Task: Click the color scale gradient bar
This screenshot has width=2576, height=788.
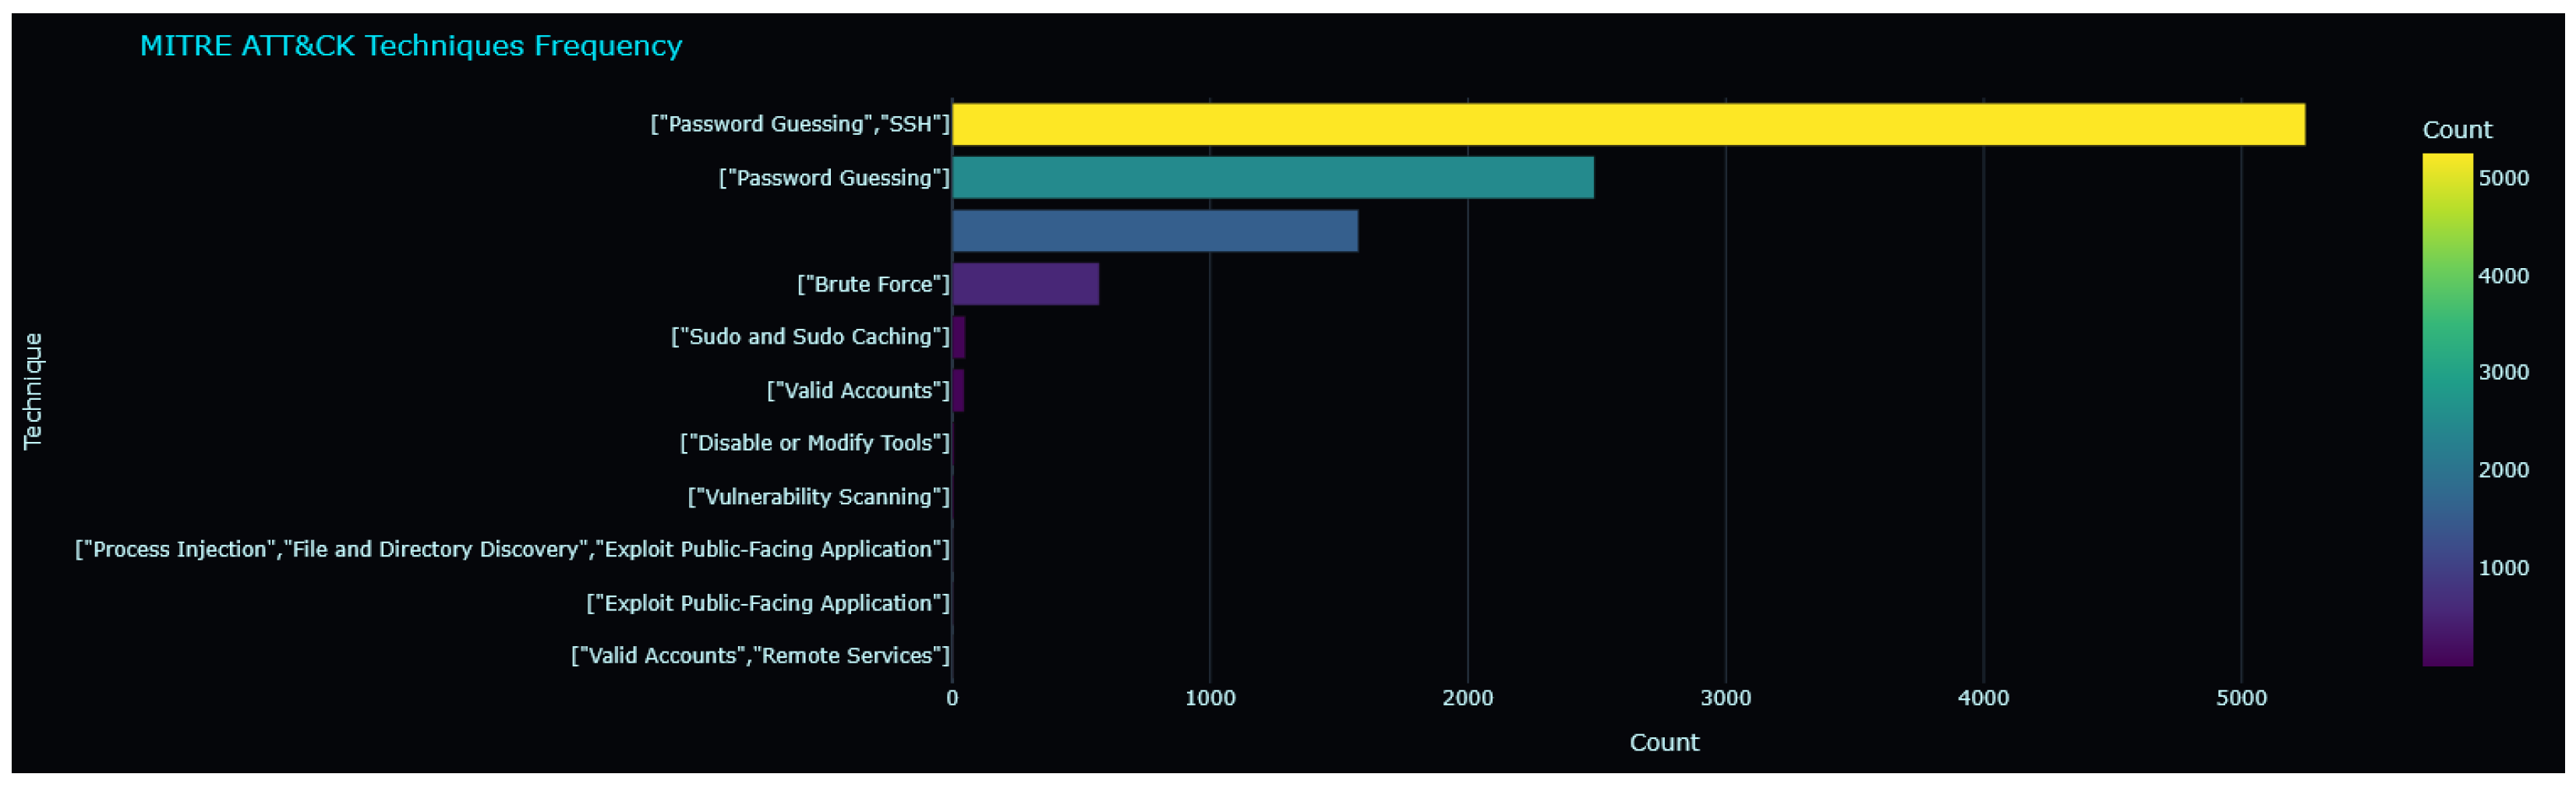Action: coord(2447,410)
